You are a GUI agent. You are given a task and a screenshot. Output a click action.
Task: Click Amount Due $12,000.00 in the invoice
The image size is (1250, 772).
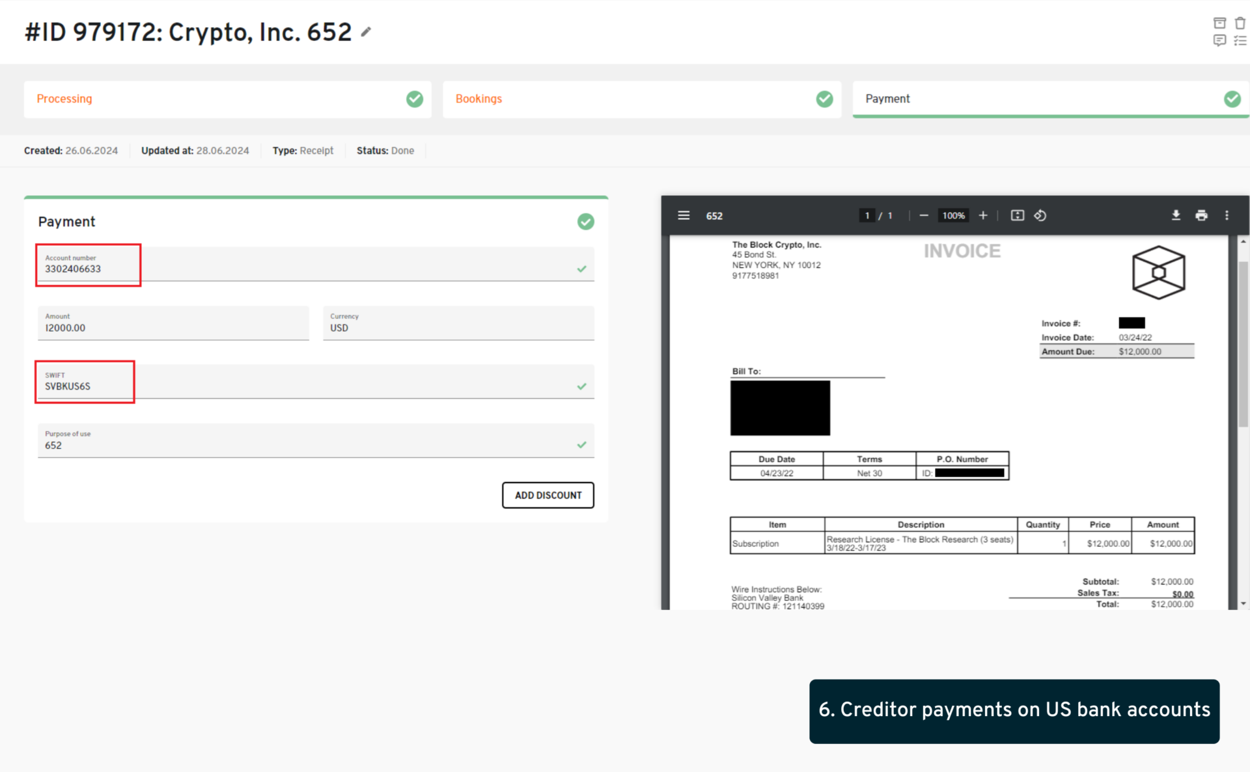1117,352
